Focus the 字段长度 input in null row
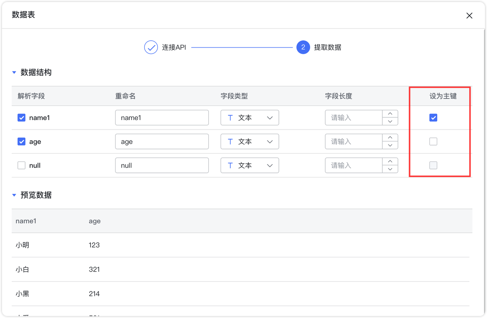The image size is (487, 318). [x=353, y=166]
